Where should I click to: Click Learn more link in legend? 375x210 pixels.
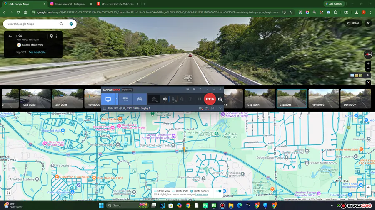(202, 195)
